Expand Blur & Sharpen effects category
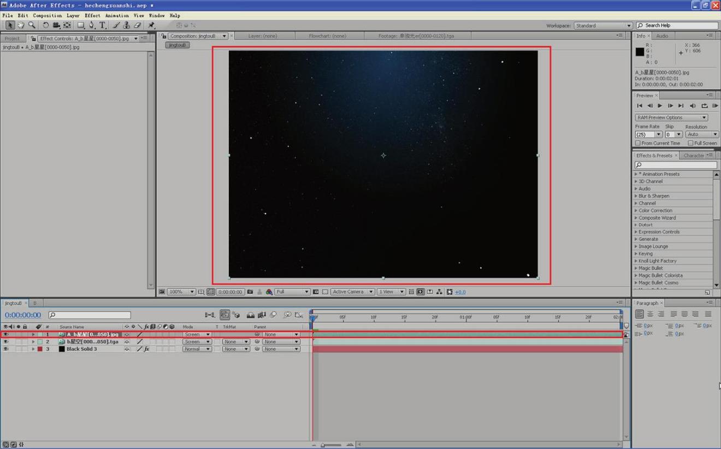 636,196
